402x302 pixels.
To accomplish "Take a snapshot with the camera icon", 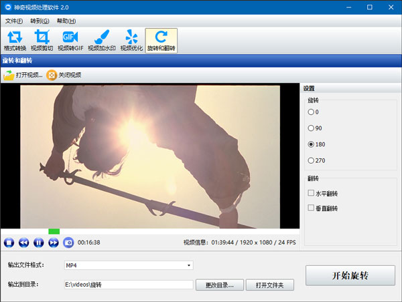I will 68,243.
